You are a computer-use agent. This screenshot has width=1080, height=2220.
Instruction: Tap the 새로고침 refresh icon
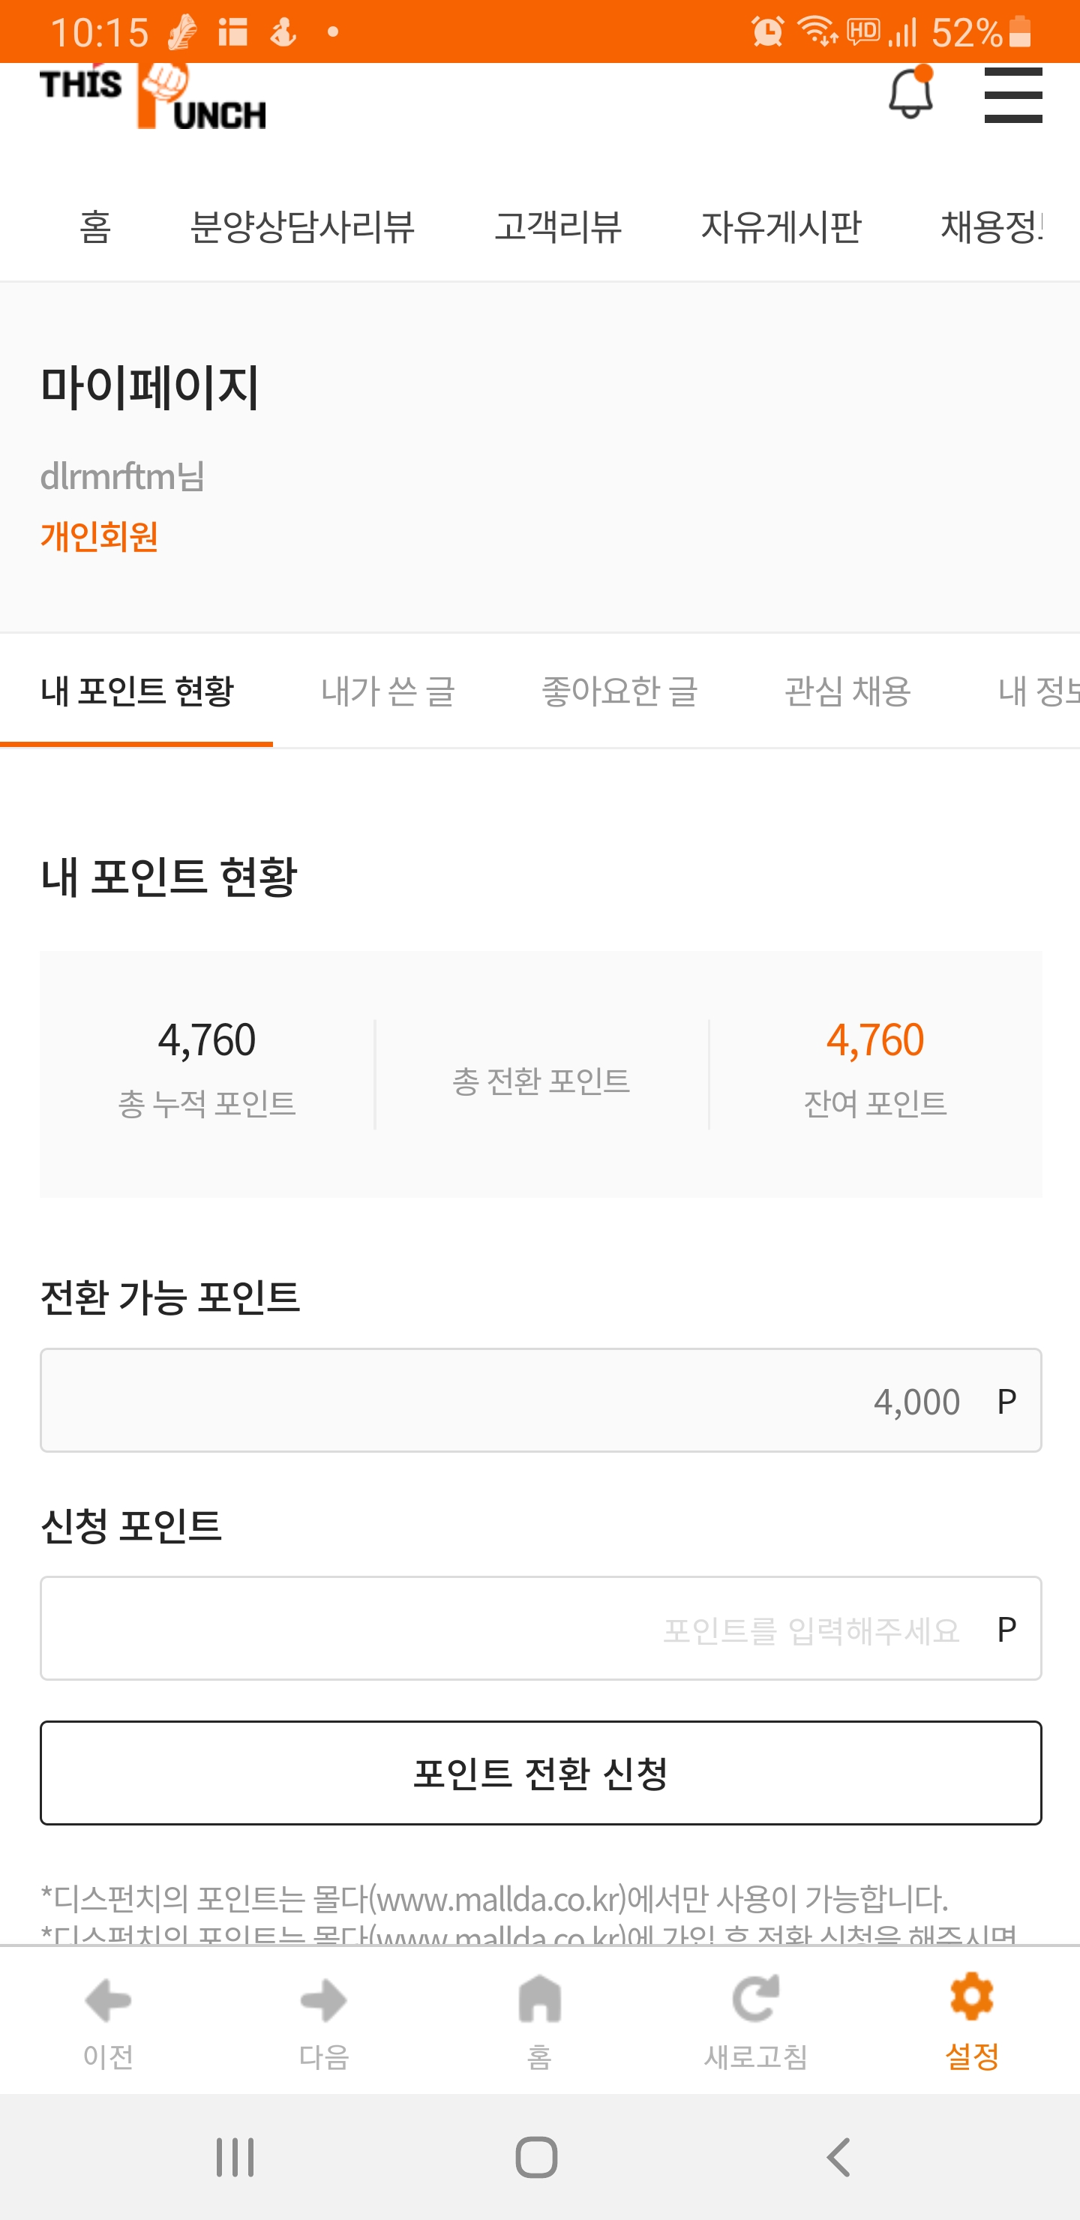(x=756, y=1999)
